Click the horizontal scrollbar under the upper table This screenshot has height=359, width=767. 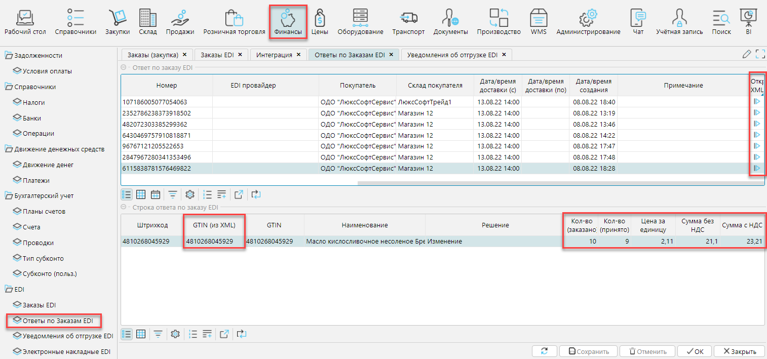(x=557, y=183)
